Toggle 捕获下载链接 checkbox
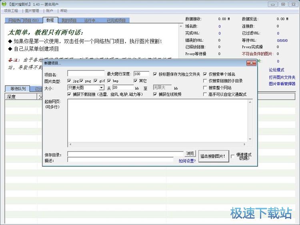Image resolution: width=300 pixels, height=225 pixels. [69, 94]
